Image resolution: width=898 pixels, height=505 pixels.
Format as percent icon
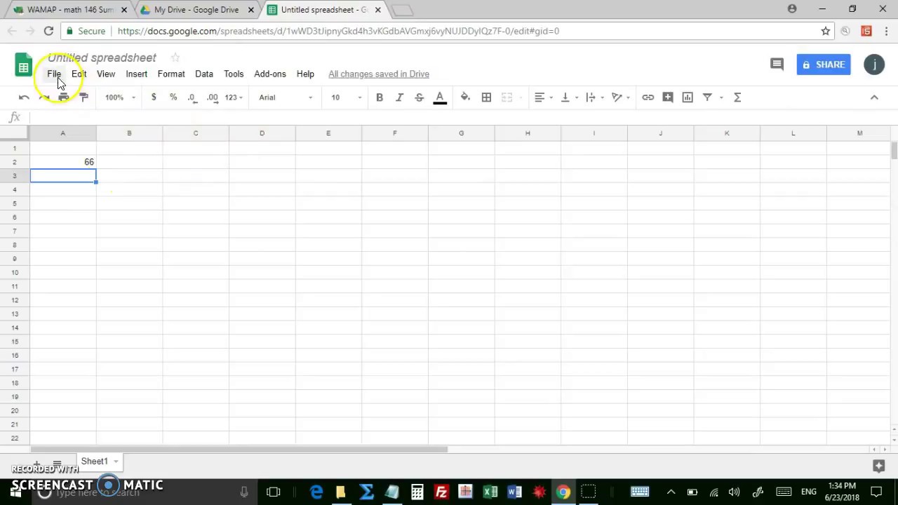pyautogui.click(x=173, y=97)
